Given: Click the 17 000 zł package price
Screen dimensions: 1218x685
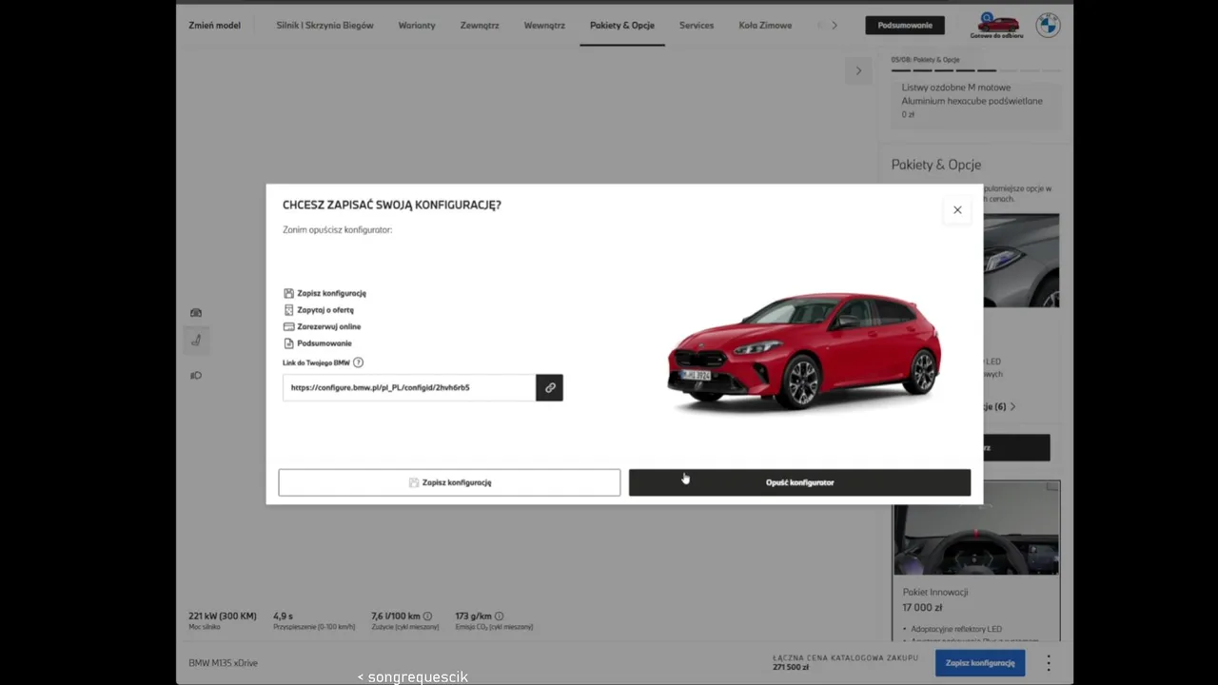Looking at the screenshot, I should point(922,607).
